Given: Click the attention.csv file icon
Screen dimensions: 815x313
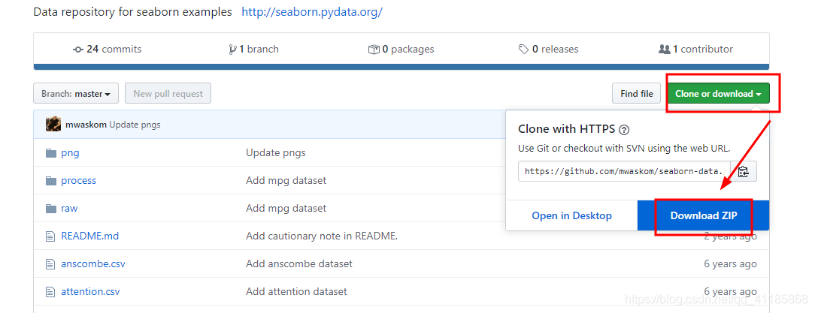Looking at the screenshot, I should click(50, 292).
